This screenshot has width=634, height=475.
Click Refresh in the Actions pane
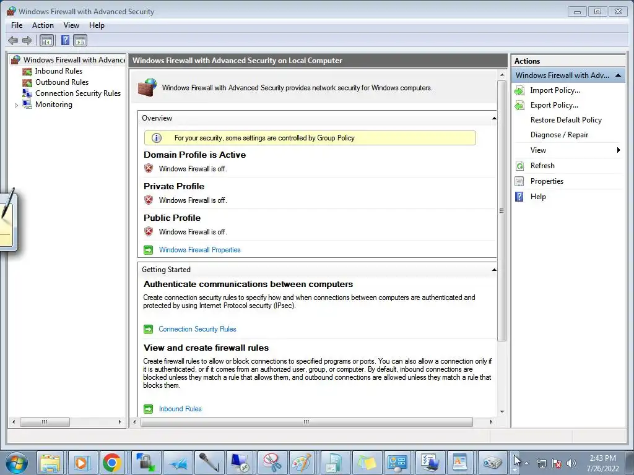[542, 166]
